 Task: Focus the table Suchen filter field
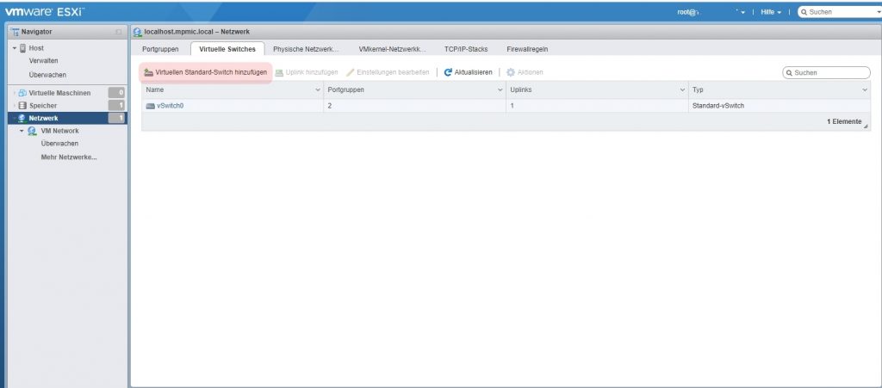click(x=826, y=73)
